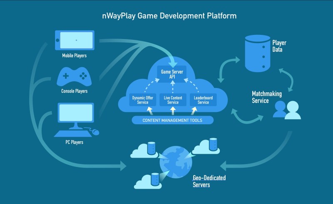Click the bottom cloud server below globe
The width and height of the screenshot is (333, 204).
coord(148,181)
